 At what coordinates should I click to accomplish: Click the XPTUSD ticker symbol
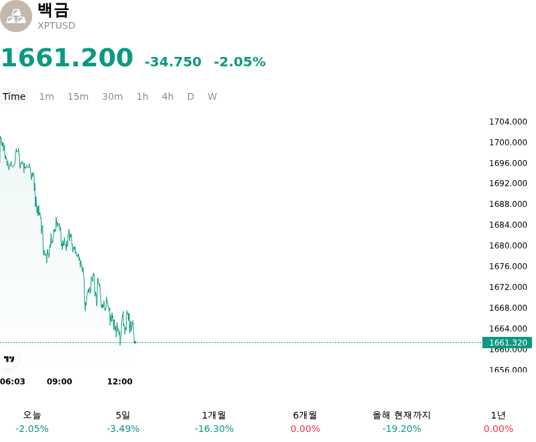point(56,25)
